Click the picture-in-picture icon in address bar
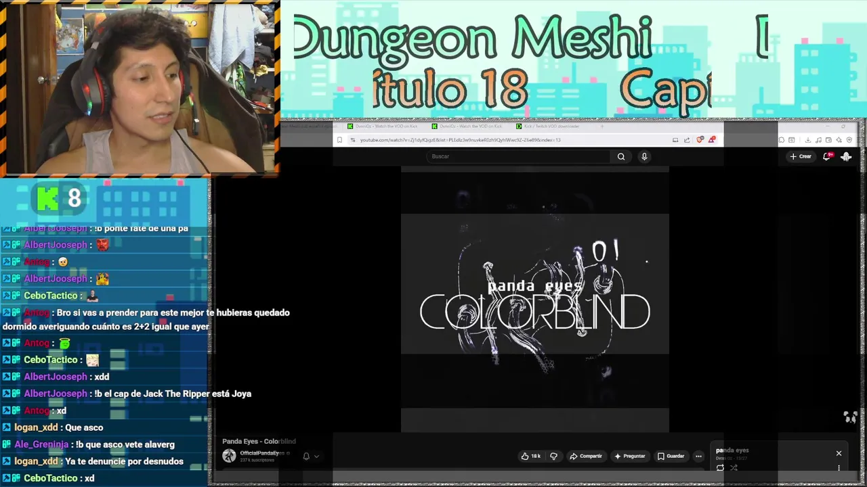This screenshot has height=487, width=867. pyautogui.click(x=675, y=140)
